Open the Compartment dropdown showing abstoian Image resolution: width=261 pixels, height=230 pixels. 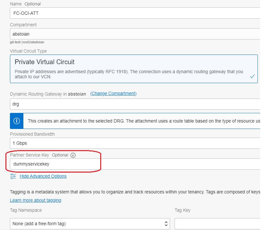[135, 34]
